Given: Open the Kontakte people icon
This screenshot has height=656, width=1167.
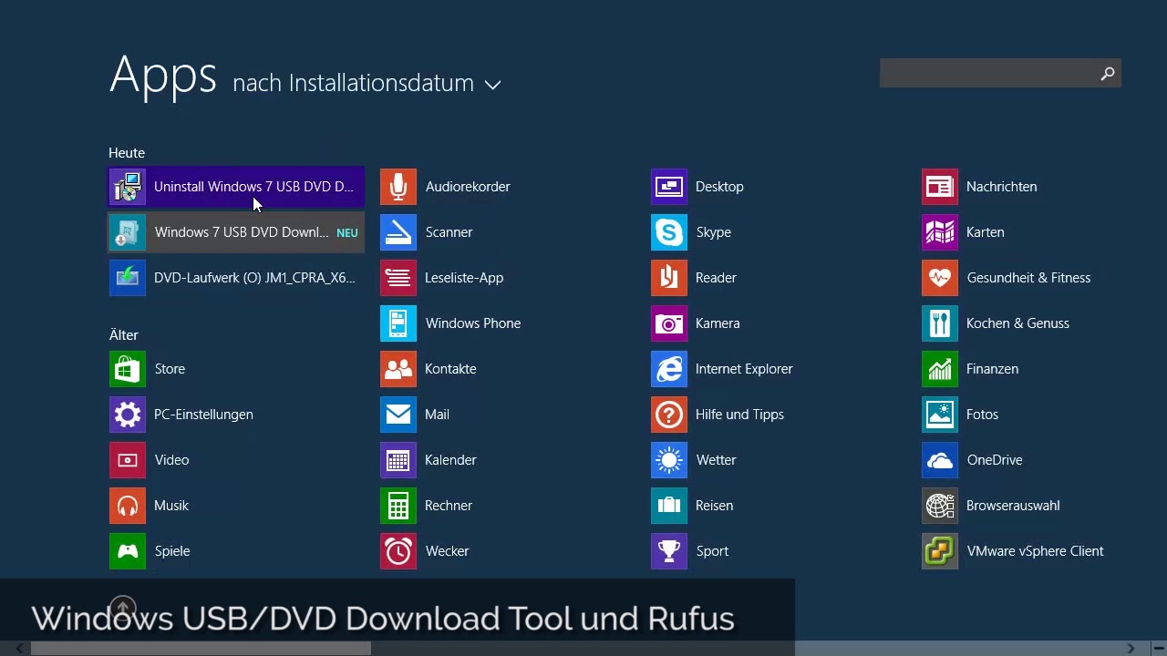Looking at the screenshot, I should 398,369.
